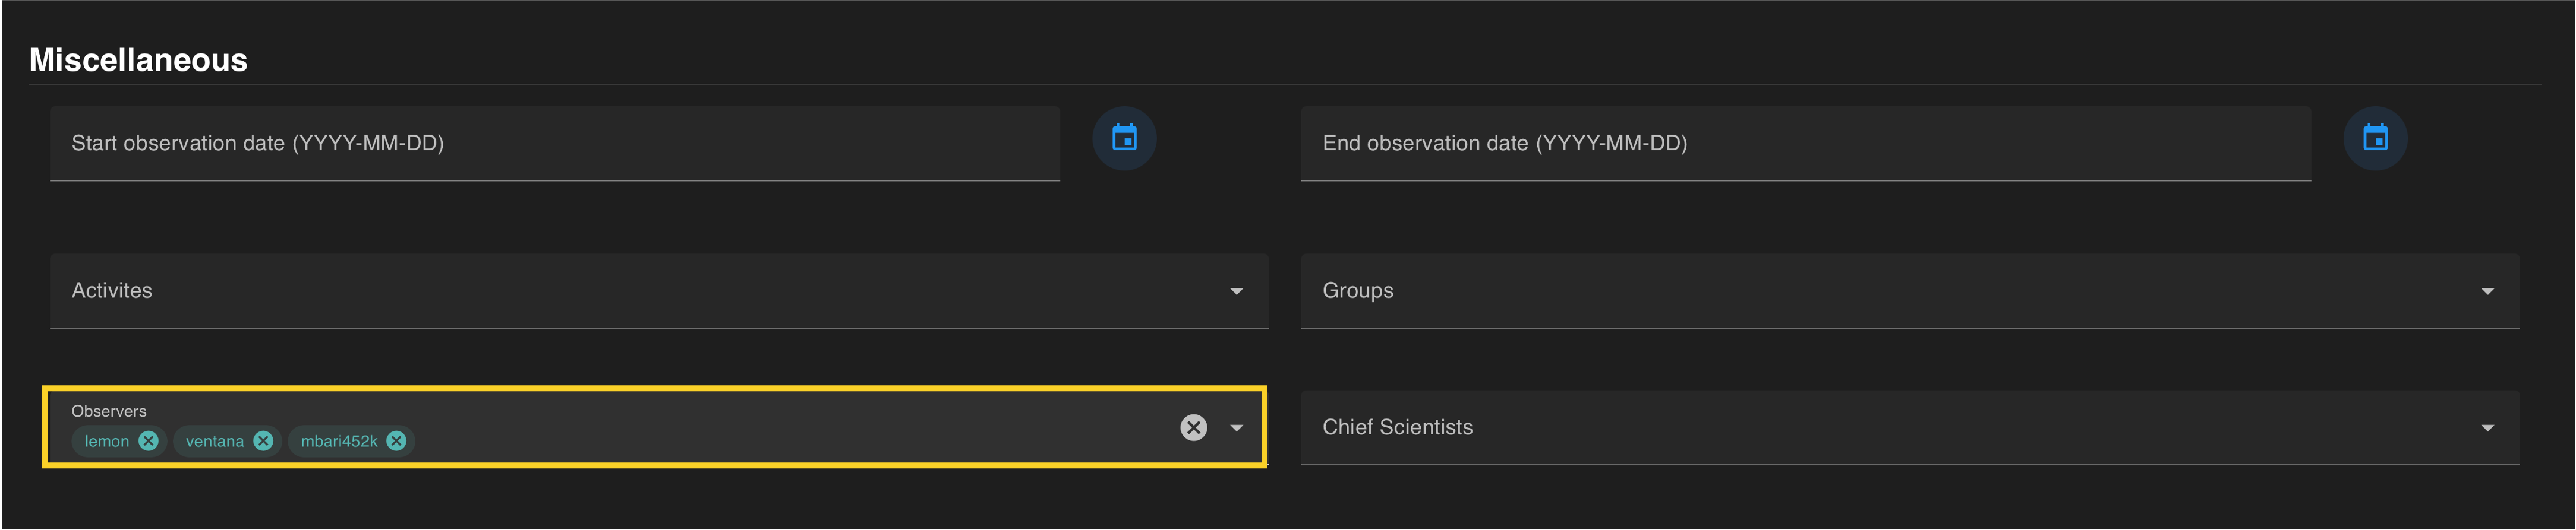Viewport: 2576px width, 530px height.
Task: Expand the Chief Scientists dropdown arrow
Action: pyautogui.click(x=2487, y=428)
